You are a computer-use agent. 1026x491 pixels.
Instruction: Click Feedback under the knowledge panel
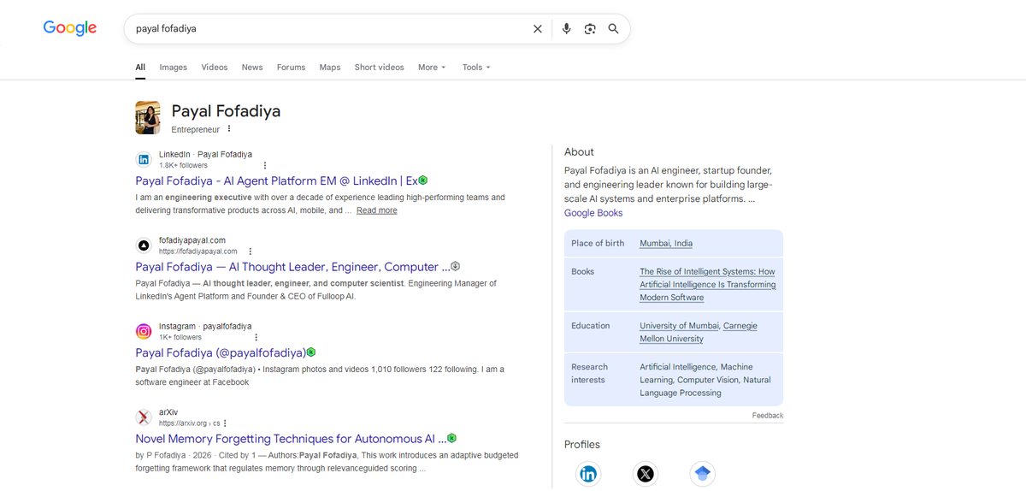coord(768,416)
